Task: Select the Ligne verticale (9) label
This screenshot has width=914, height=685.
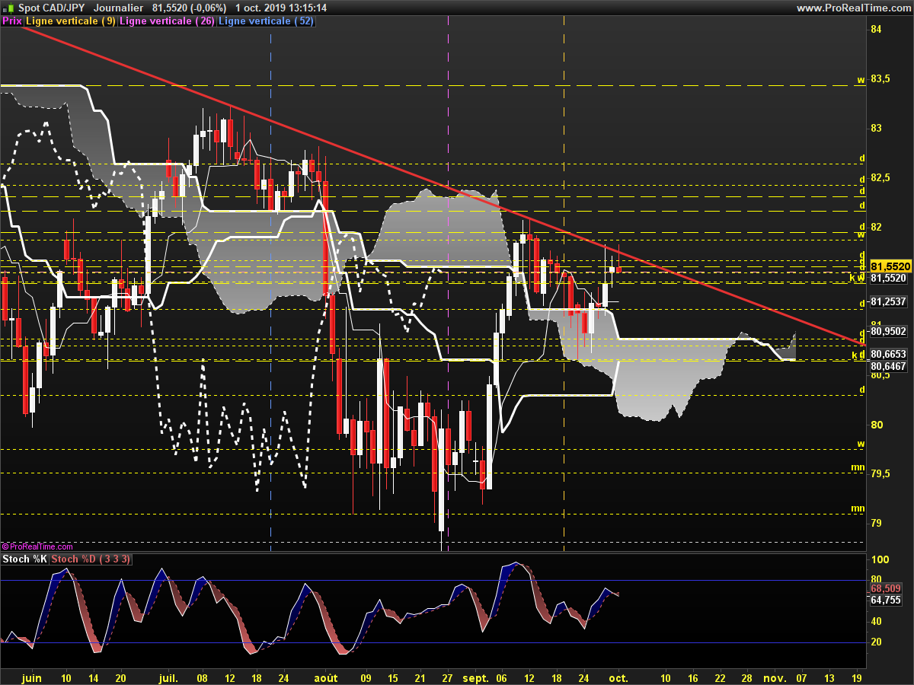Action: (71, 21)
